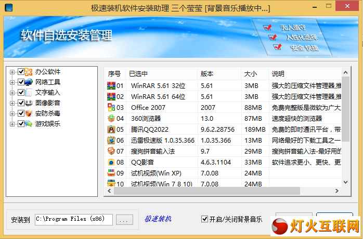This screenshot has width=363, height=239.
Task: Expand the 图像影音 tree node
Action: [12, 104]
